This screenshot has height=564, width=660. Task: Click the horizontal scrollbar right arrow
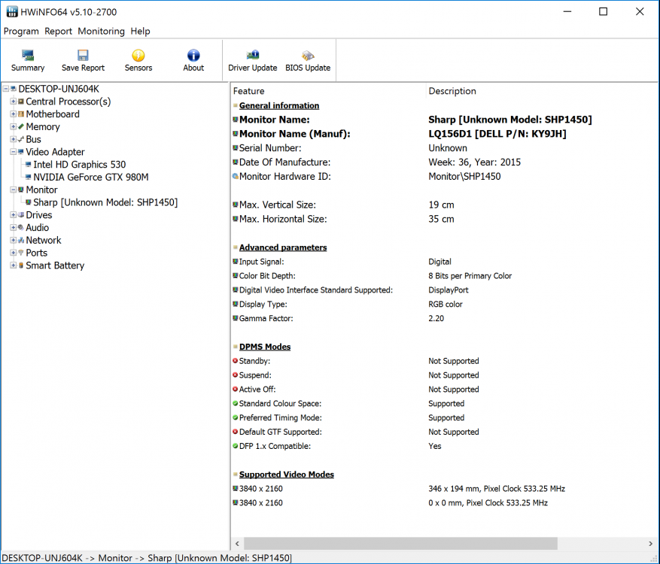(651, 544)
